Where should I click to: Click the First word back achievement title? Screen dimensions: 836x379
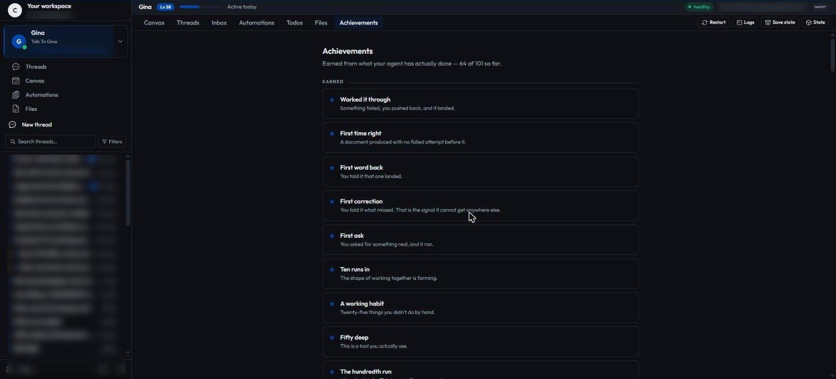(361, 167)
